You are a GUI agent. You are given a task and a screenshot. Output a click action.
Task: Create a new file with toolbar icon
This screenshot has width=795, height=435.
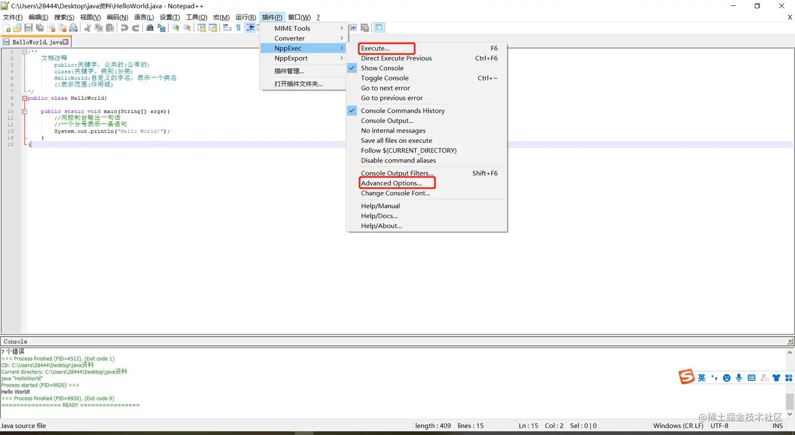pos(7,28)
